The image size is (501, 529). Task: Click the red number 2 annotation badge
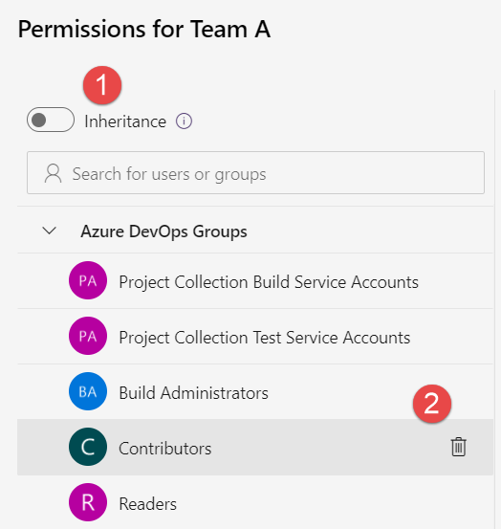tap(432, 404)
